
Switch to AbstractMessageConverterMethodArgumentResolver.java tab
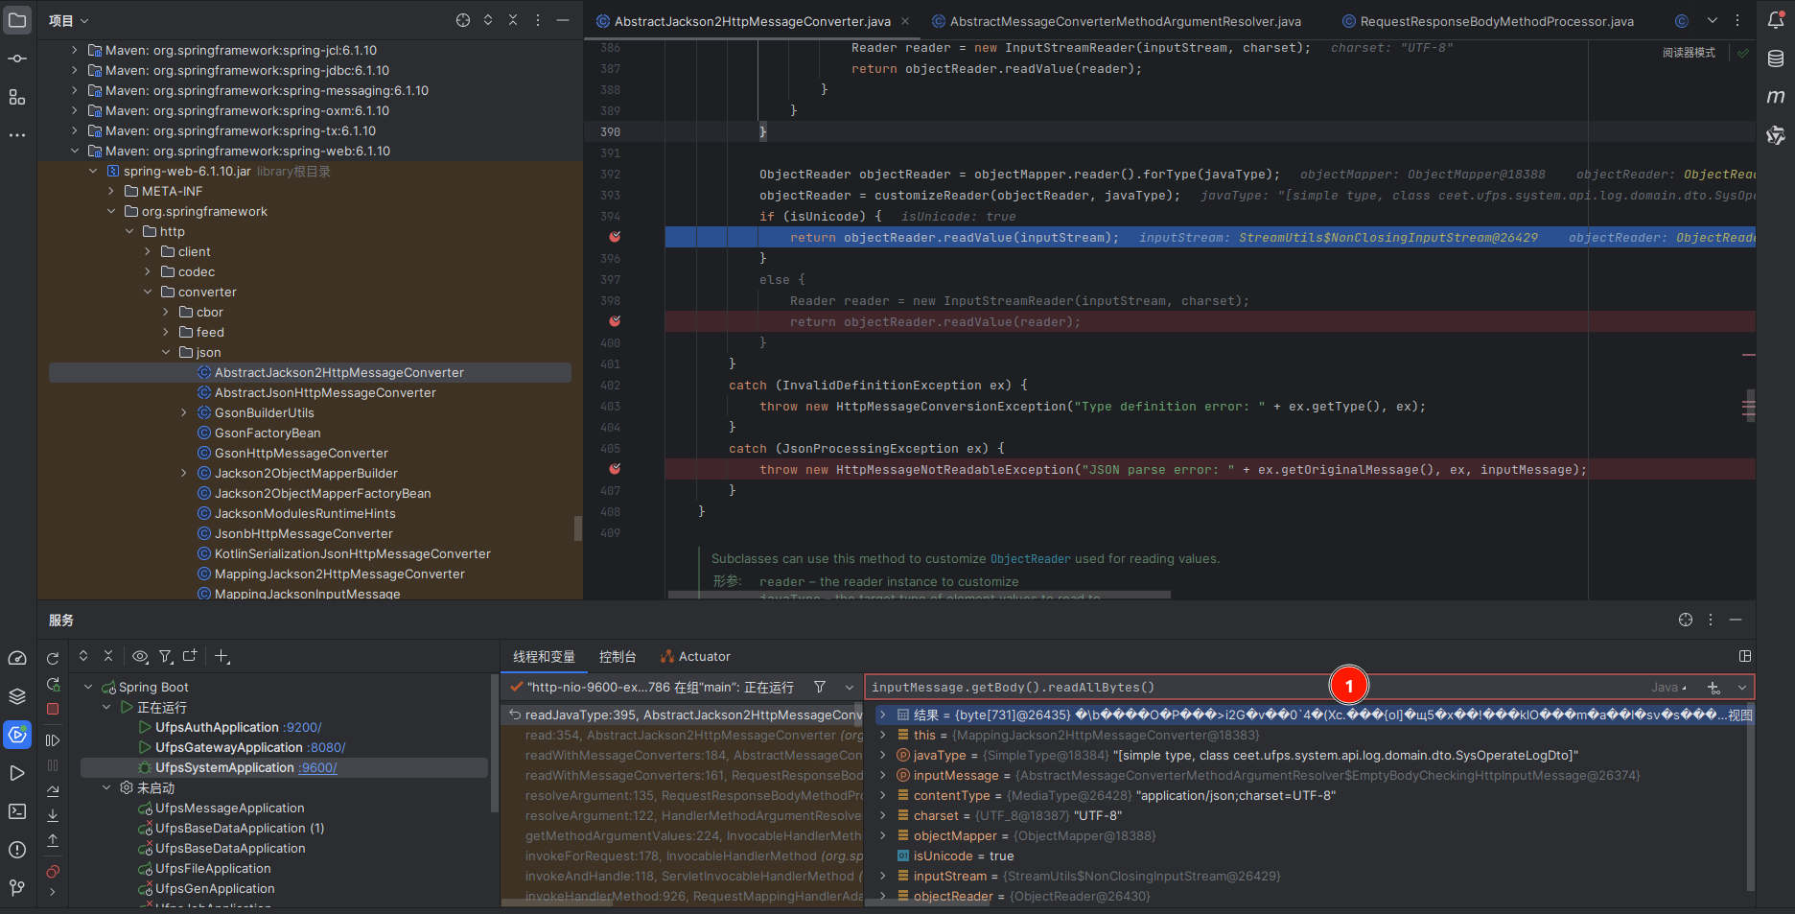point(1117,21)
